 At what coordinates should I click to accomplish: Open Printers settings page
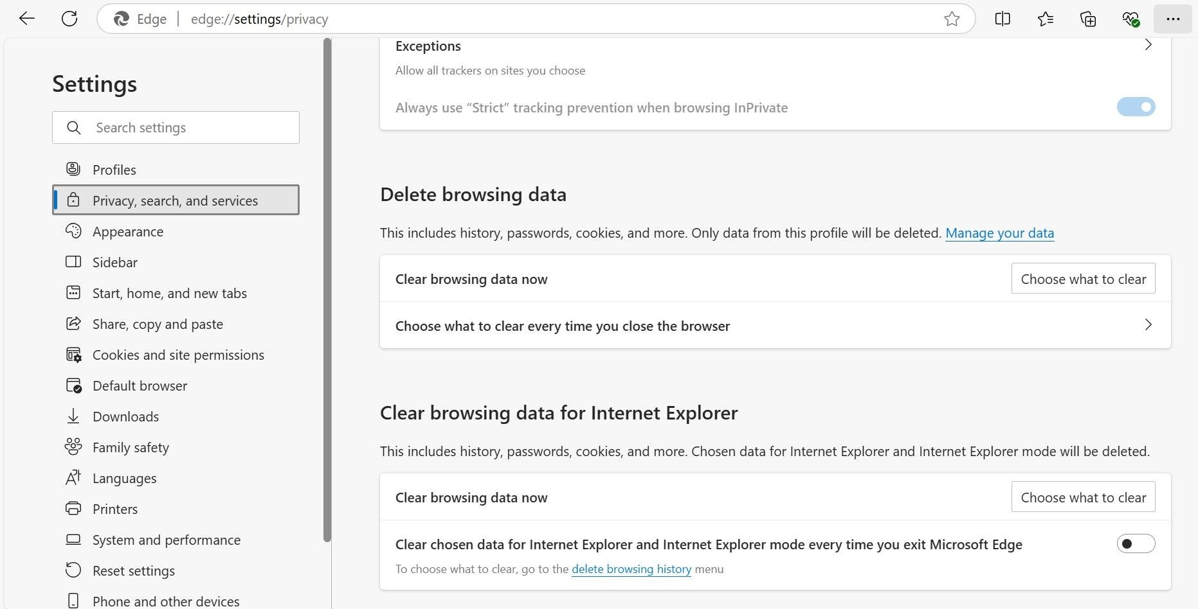(176, 509)
